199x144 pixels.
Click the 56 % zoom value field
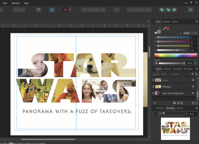(193, 114)
